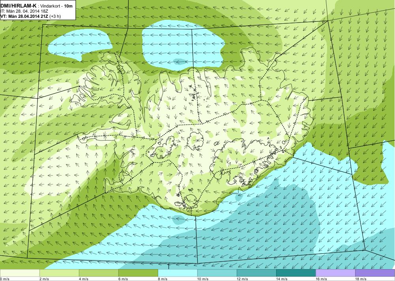Click the "6 m/s" legend label
This screenshot has height=281, width=395.
(x=123, y=279)
